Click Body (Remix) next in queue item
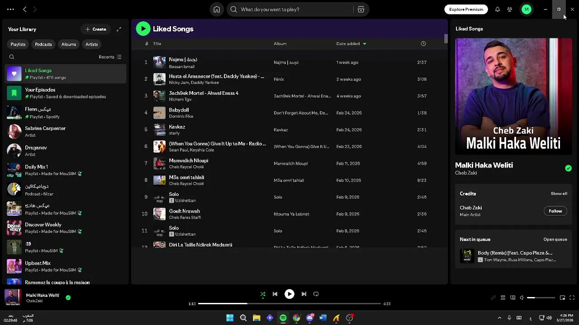The image size is (579, 325). click(513, 256)
